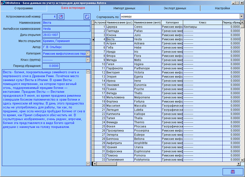Image resolution: width=245 pixels, height=177 pixels.
Task: Click the app icon in the title bar
Action: point(3,3)
